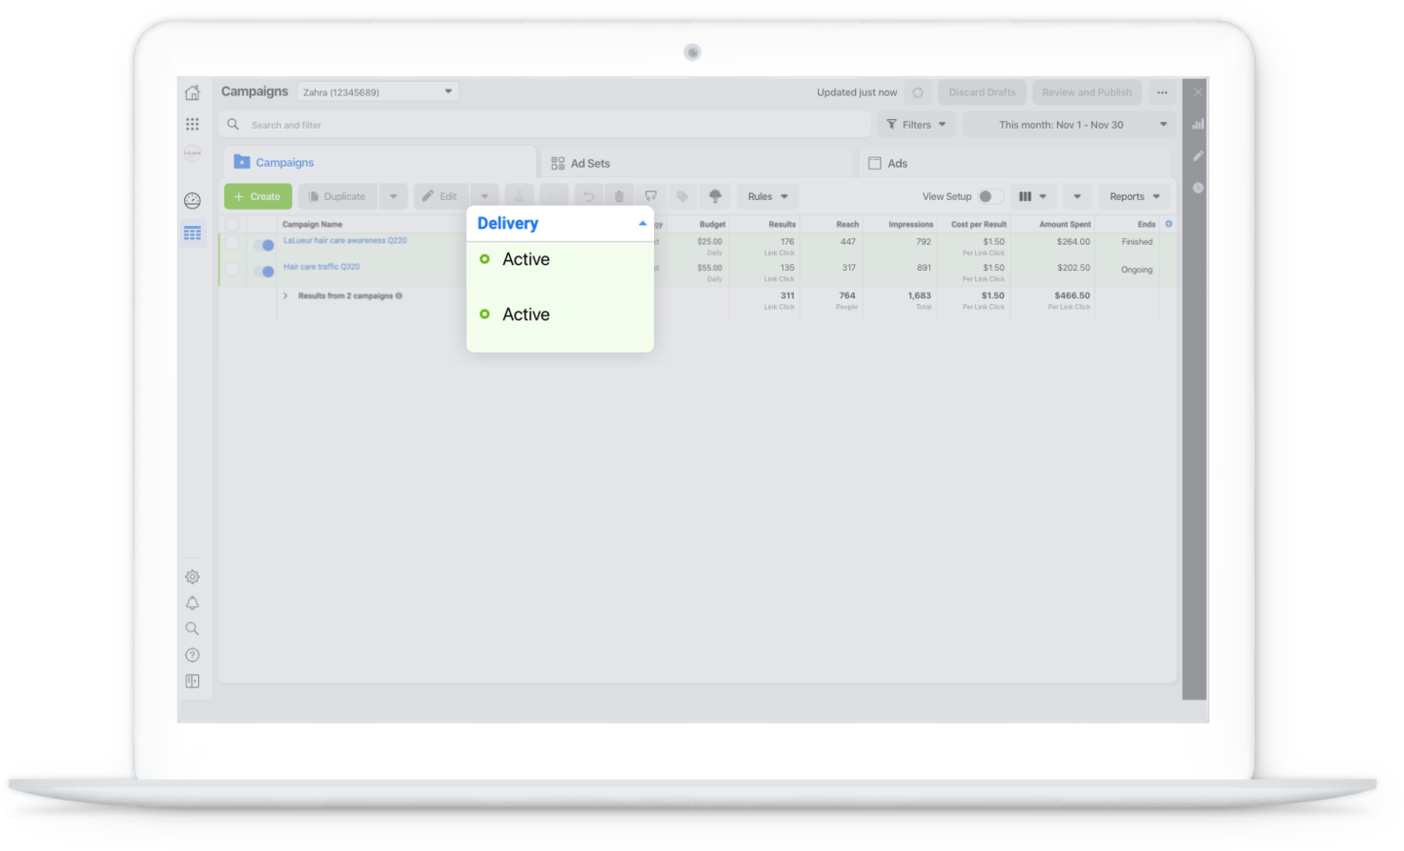Open the date range This month dropdown
Viewport: 1404px width, 851px height.
pyautogui.click(x=1069, y=125)
